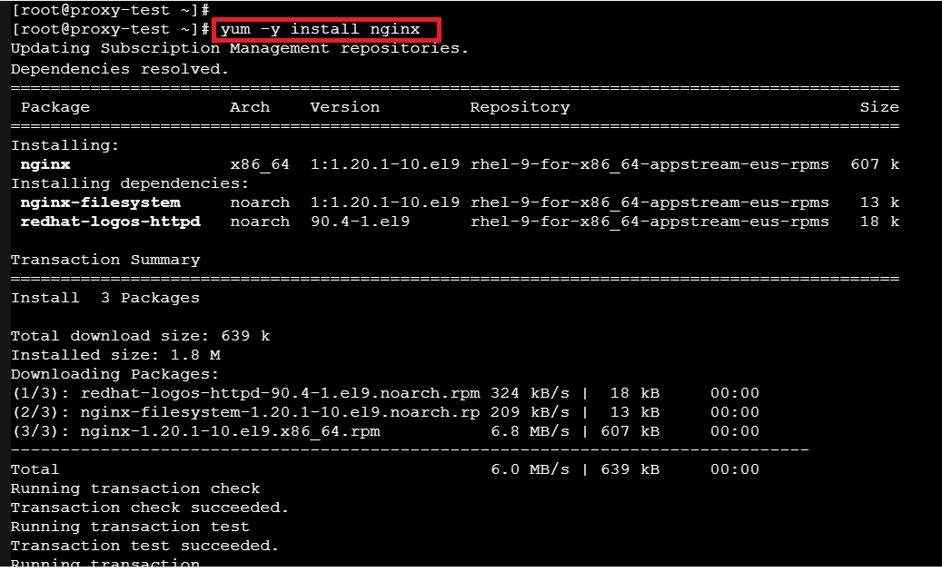Click the Install 3 Packages line

pyautogui.click(x=105, y=298)
